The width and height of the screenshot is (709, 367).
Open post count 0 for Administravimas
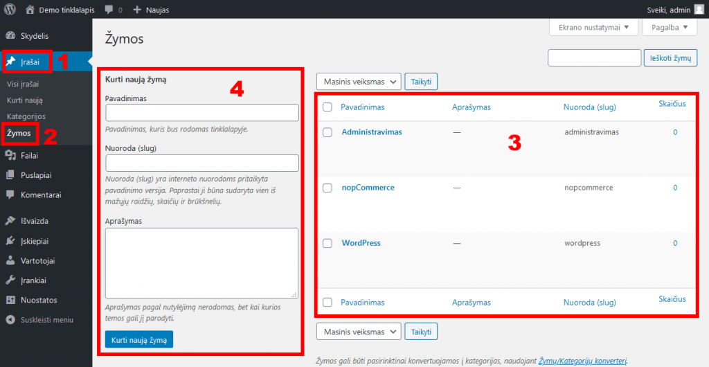coord(675,132)
